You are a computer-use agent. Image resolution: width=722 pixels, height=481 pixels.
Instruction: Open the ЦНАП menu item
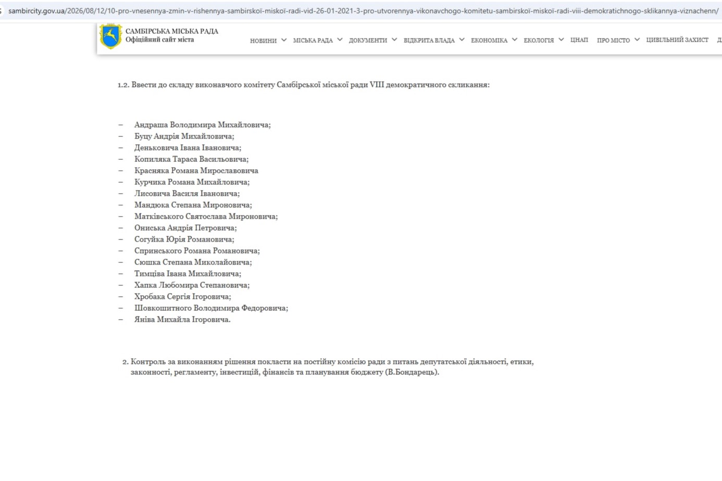click(579, 40)
